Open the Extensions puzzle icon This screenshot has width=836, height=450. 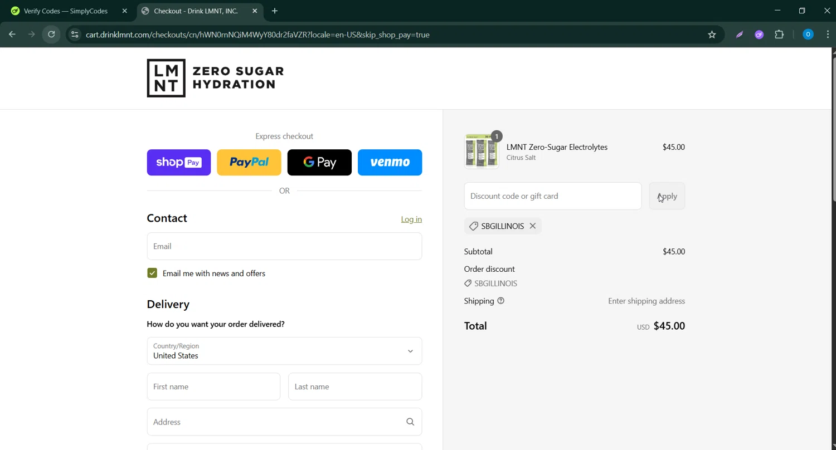[779, 35]
